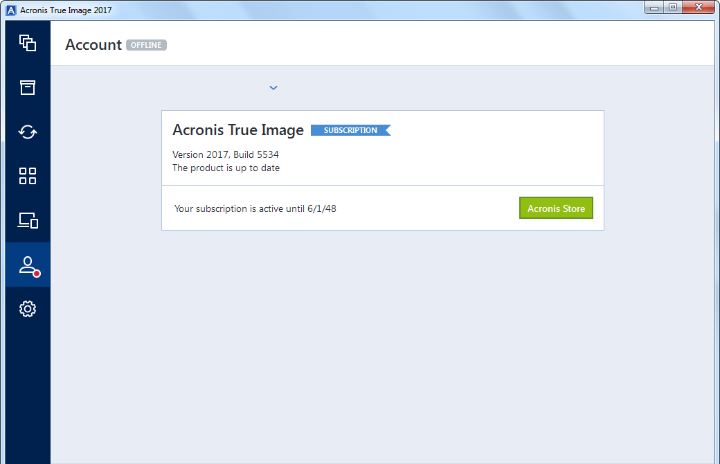Open the Dashboard devices icon
This screenshot has height=464, width=720.
[28, 220]
